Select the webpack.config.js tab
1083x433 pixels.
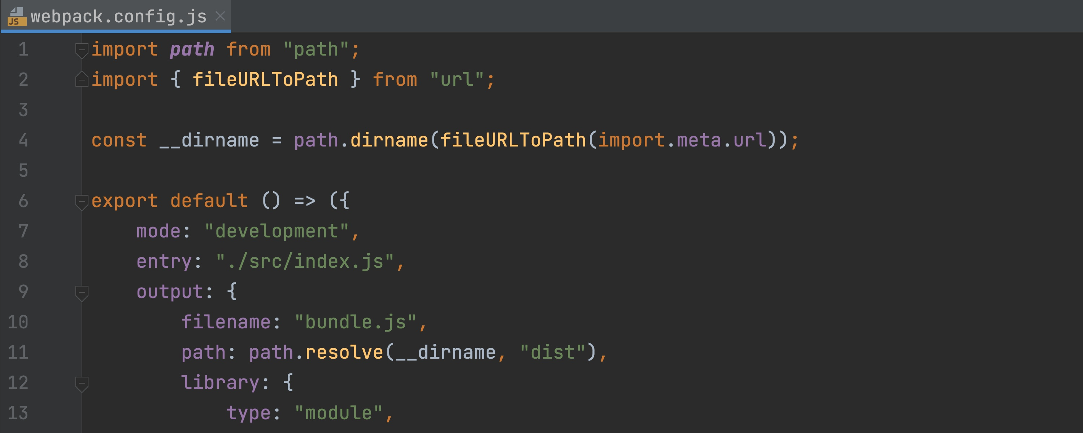tap(118, 17)
